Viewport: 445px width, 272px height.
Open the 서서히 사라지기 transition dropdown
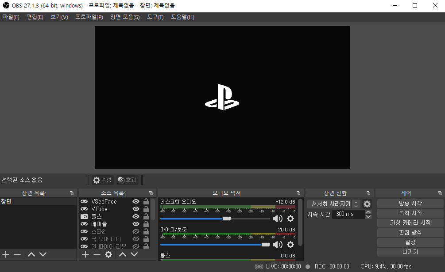[x=334, y=204]
